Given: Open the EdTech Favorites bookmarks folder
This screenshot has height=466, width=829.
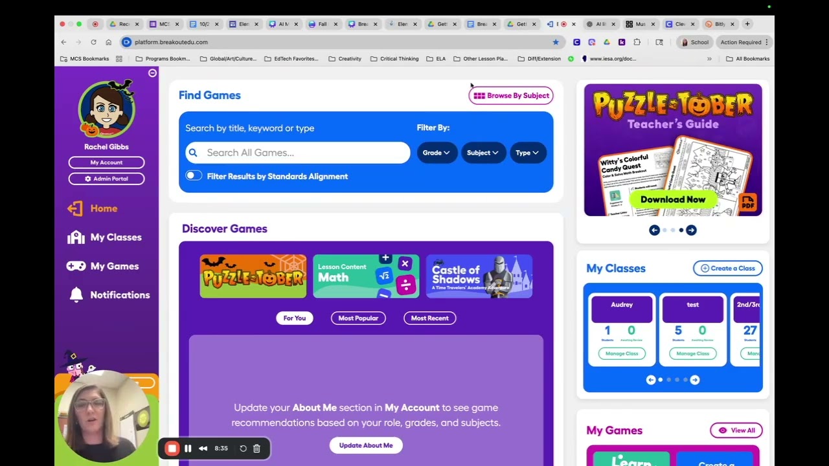Looking at the screenshot, I should tap(291, 59).
